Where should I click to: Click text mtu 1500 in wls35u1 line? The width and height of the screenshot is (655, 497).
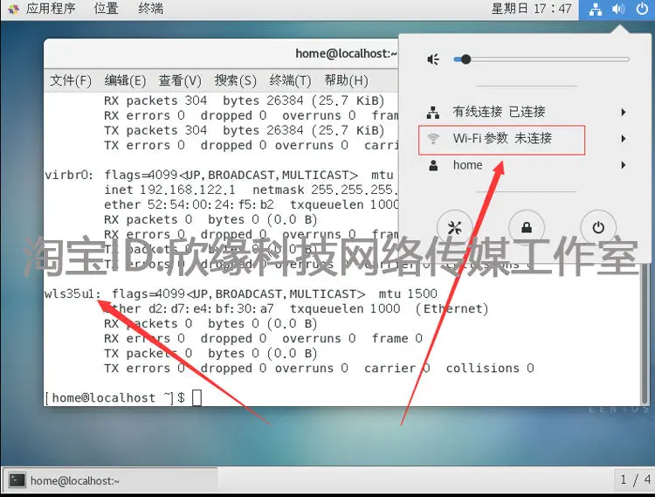coord(408,294)
